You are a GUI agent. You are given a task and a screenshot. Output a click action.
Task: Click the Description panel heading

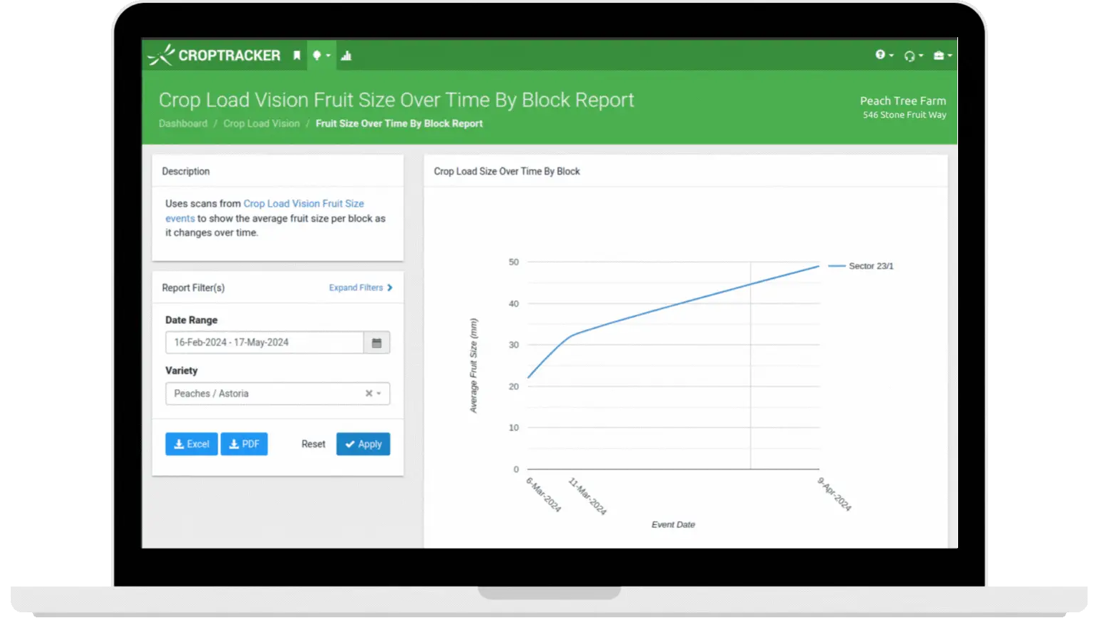click(x=186, y=172)
